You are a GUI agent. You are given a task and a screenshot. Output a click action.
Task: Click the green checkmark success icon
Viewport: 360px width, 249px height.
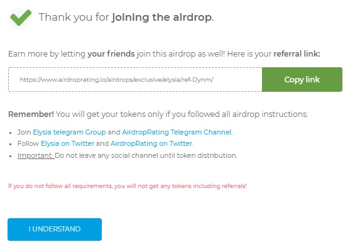20,18
